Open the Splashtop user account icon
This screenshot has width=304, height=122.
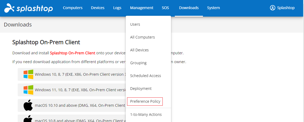point(273,8)
